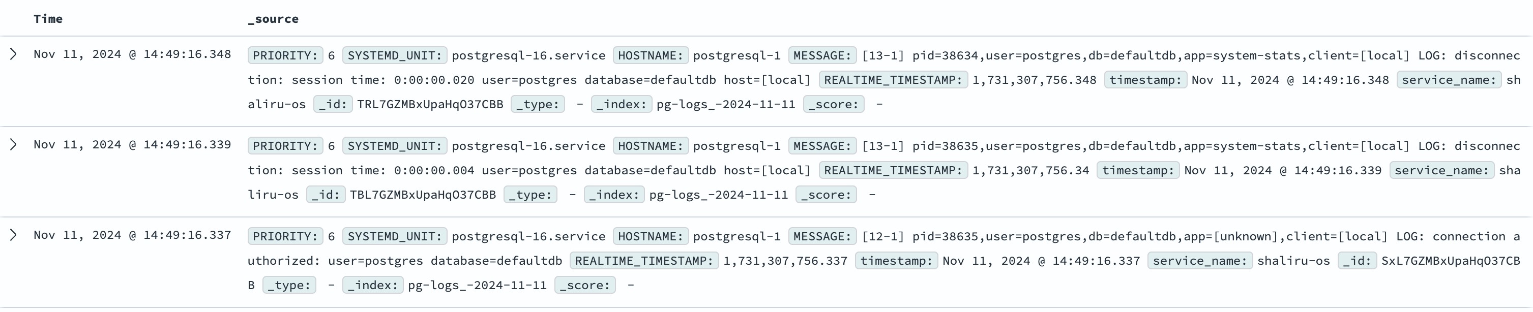Click the HOSTNAME label in the 14:49:16.337 row

coord(651,236)
